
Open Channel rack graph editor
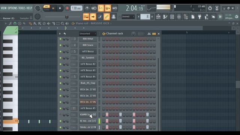(x=149, y=34)
